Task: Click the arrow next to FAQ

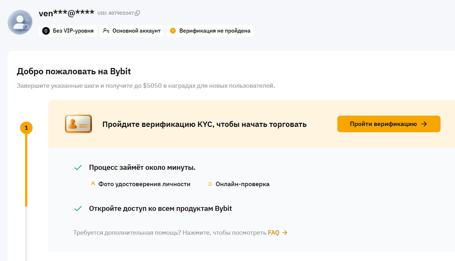Action: pos(285,233)
